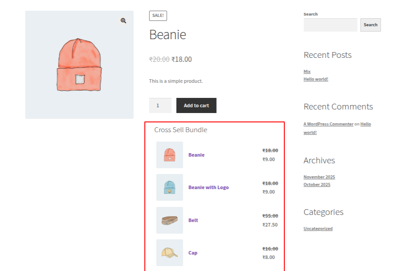414x271 pixels.
Task: Open the Uncategorized category link
Action: click(318, 229)
